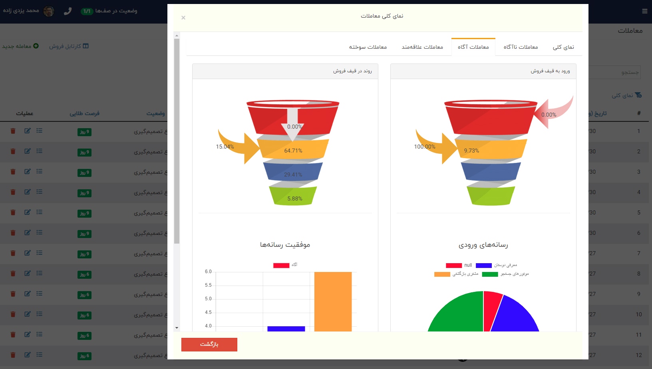652x369 pixels.
Task: Edit row 11 with the pencil icon
Action: [x=27, y=335]
